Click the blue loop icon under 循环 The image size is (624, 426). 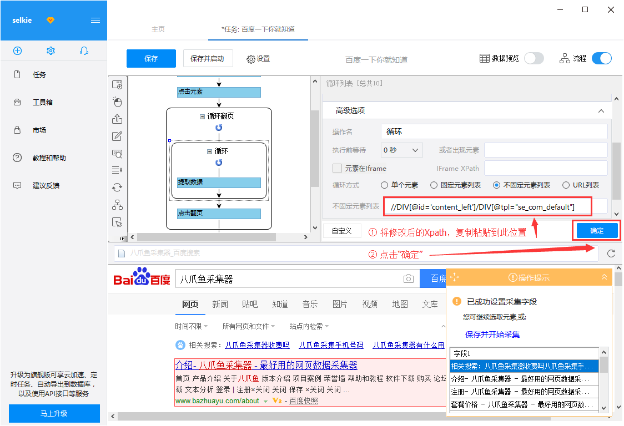click(219, 163)
